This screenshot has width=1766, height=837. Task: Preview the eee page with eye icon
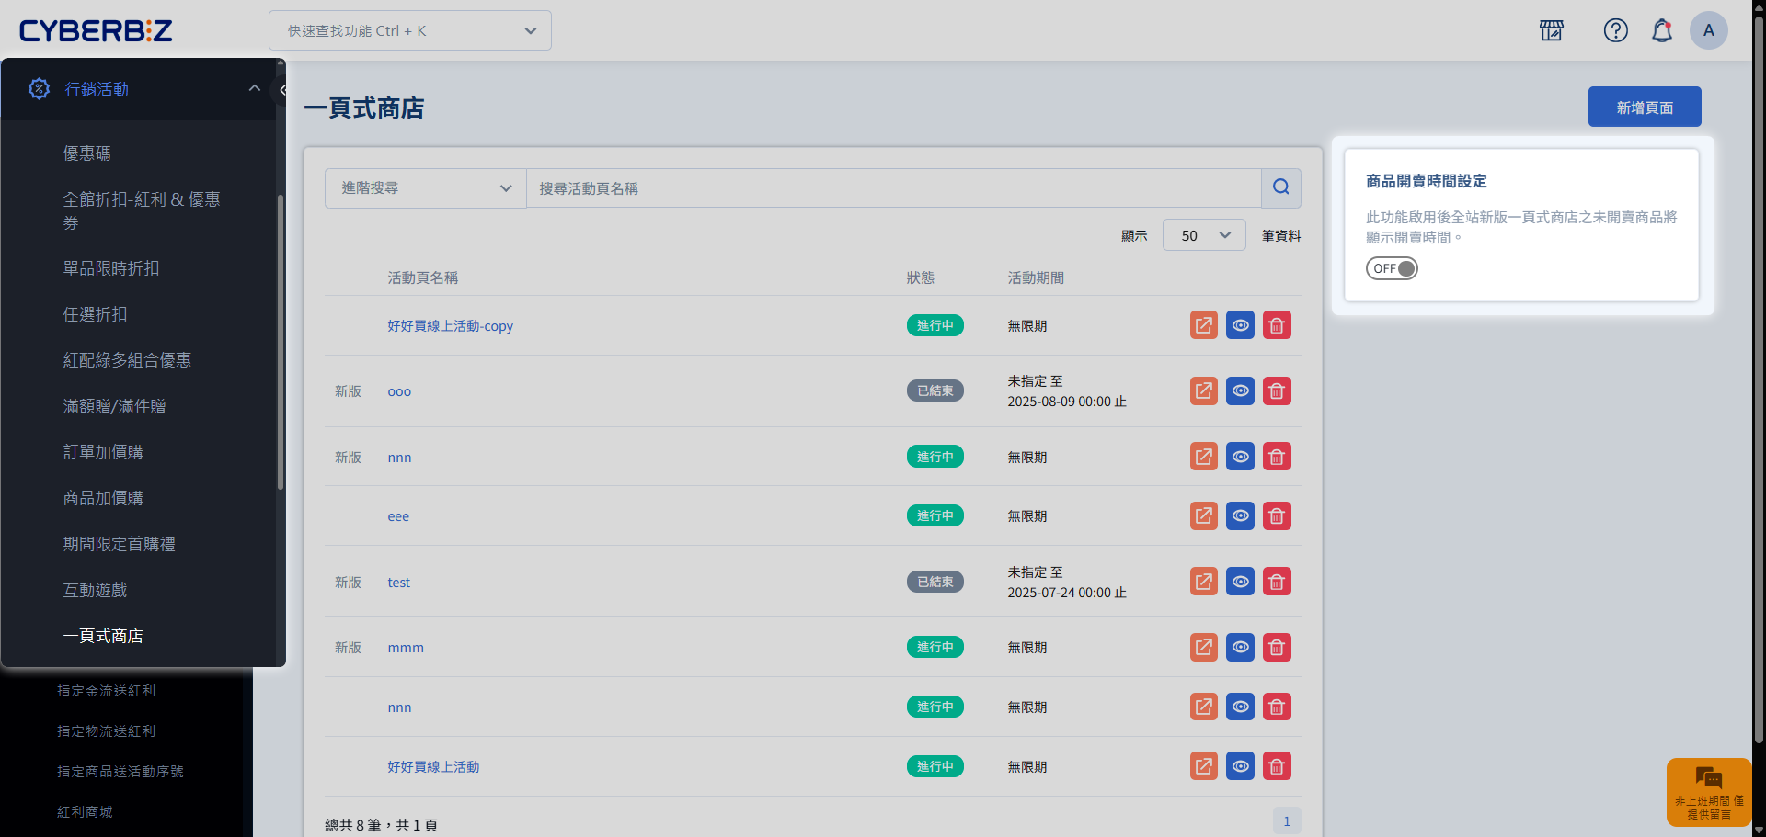[1240, 516]
